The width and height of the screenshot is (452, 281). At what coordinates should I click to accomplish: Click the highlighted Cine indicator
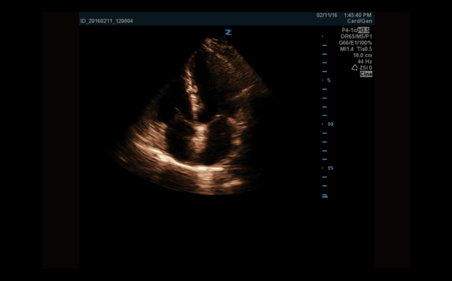(x=366, y=74)
